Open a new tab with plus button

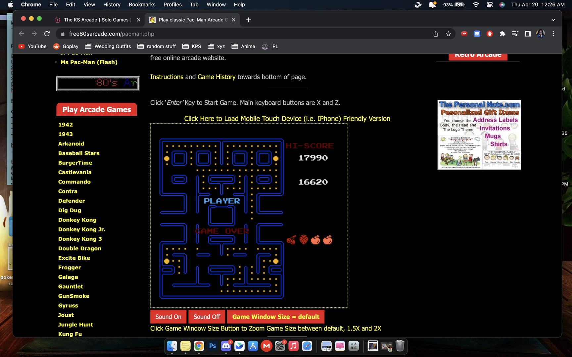point(249,20)
